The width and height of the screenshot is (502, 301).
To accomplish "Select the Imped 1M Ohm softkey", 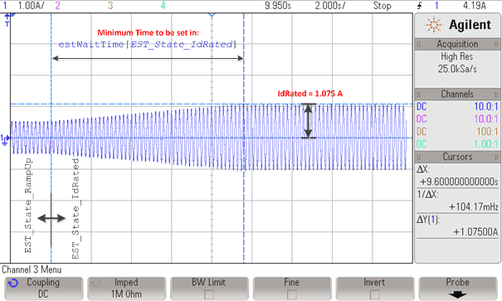I will point(126,289).
